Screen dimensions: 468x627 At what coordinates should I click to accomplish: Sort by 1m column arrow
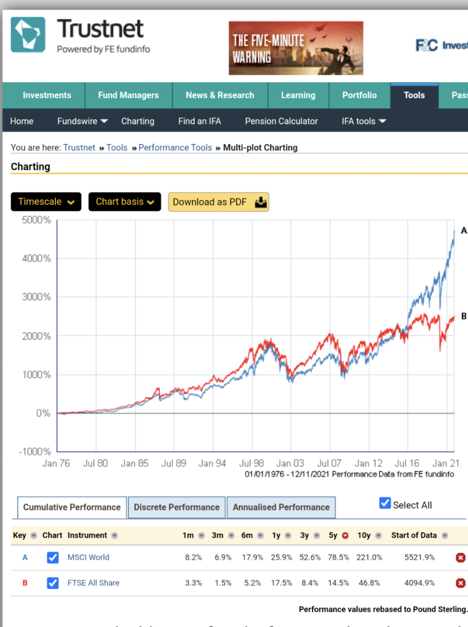(x=201, y=535)
